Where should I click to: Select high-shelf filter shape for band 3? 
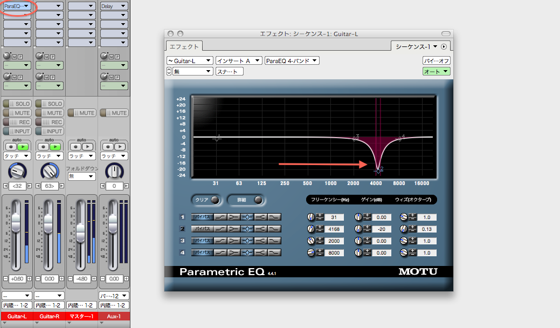click(x=261, y=241)
